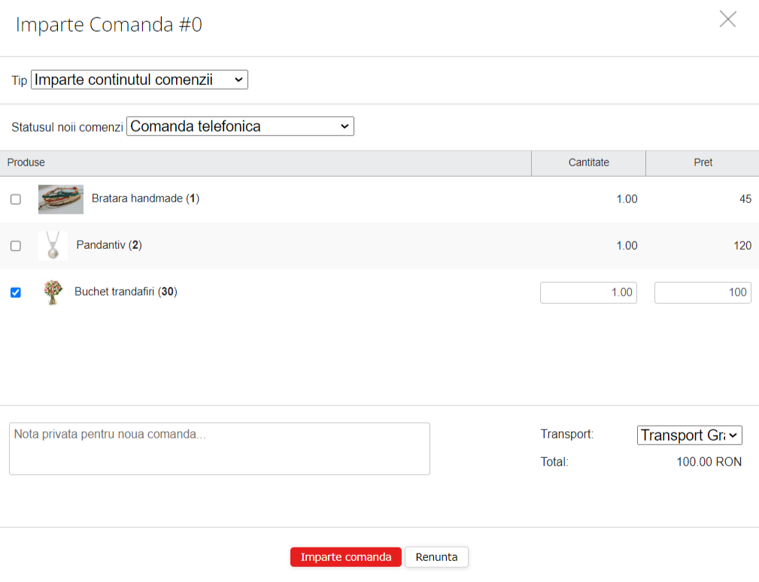Focus the Buchet trandafiri quantity field
This screenshot has width=759, height=582.
588,293
